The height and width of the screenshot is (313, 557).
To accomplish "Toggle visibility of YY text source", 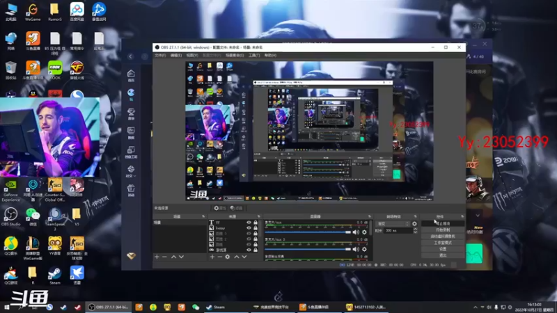I will pyautogui.click(x=249, y=223).
